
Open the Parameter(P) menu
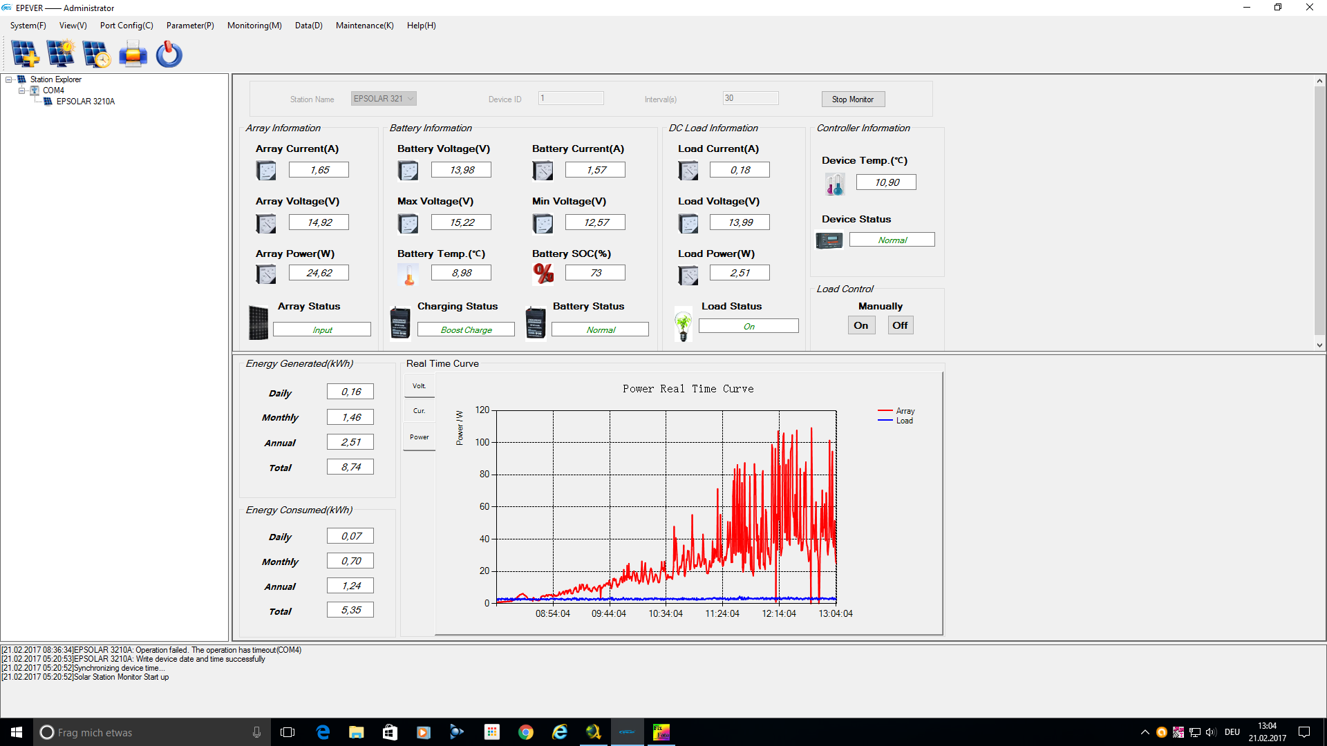(190, 26)
